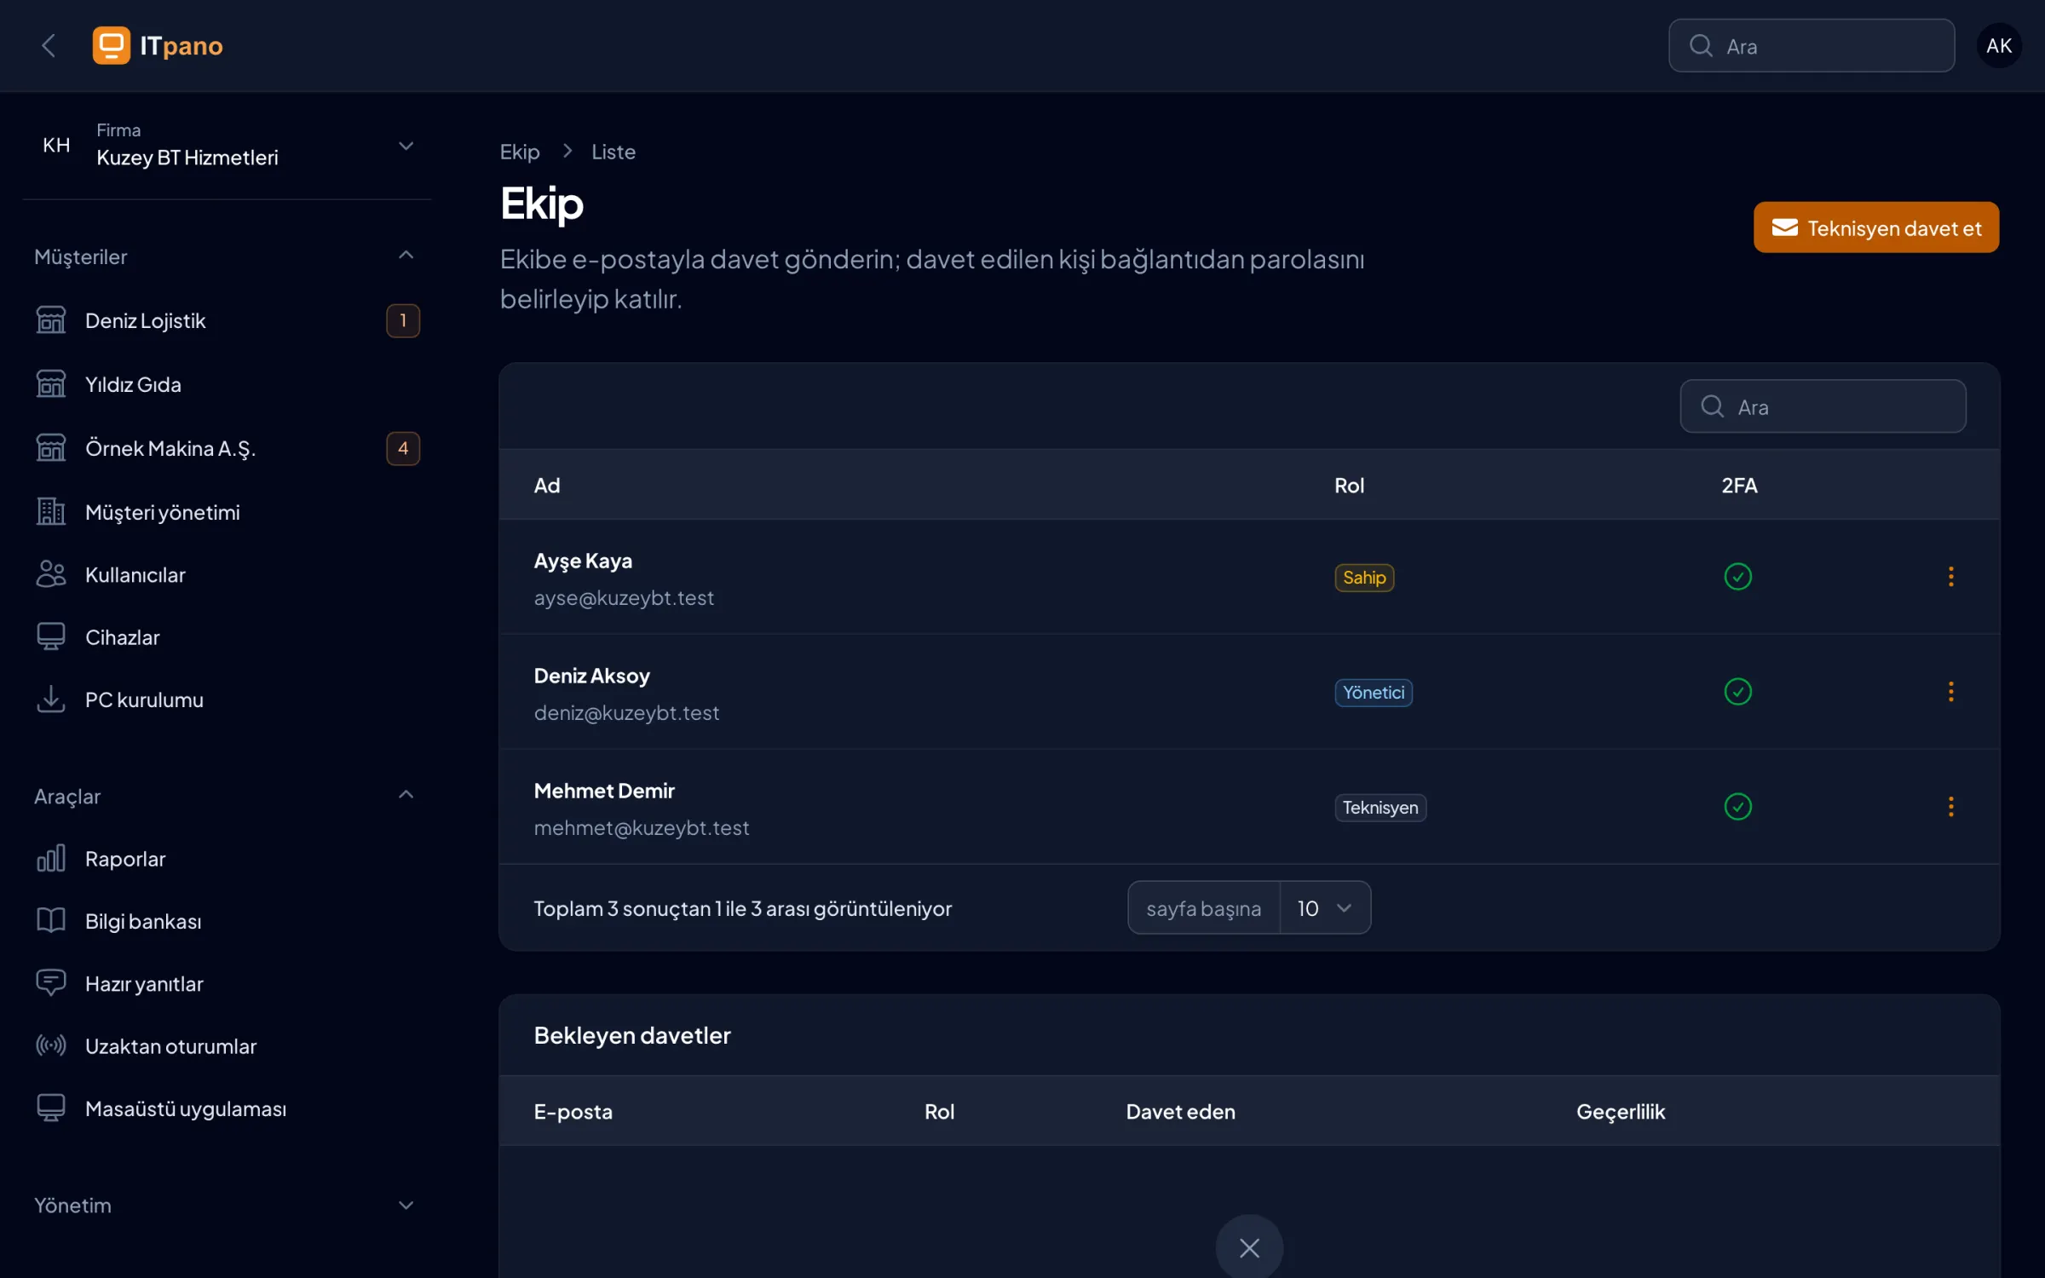This screenshot has width=2045, height=1278.
Task: Click the Örnek Makina badge showing 4
Action: (x=403, y=449)
